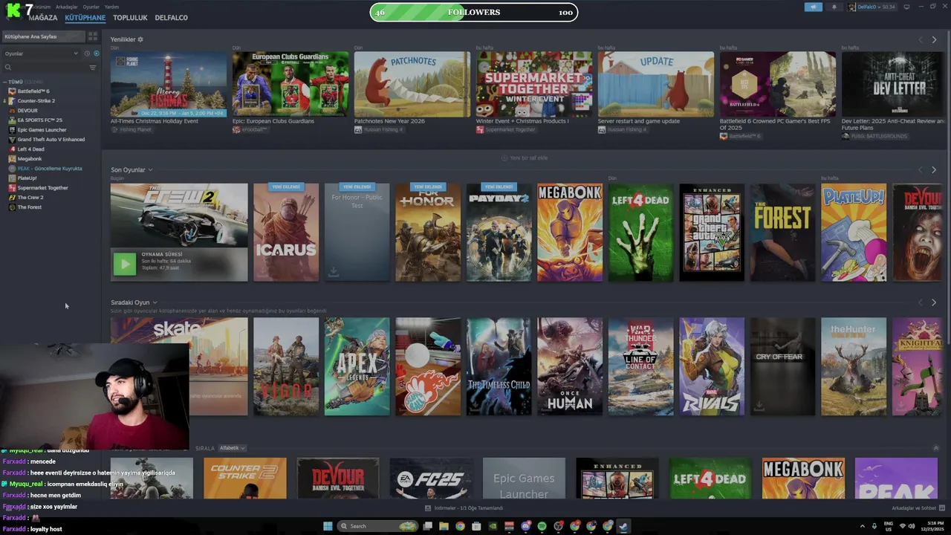Expand the Oyunlar dropdown in sidebar
Viewport: 951px width, 535px height.
[x=41, y=53]
